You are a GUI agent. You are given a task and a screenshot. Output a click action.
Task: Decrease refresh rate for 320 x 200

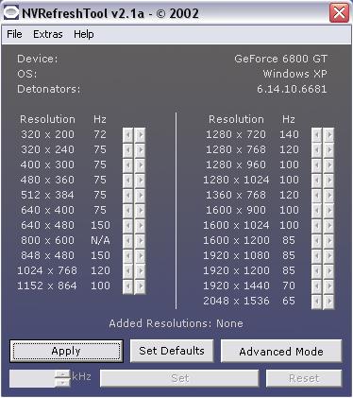[127, 135]
